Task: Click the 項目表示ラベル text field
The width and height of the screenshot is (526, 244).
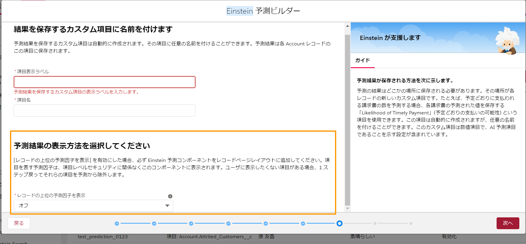Action: click(x=104, y=82)
